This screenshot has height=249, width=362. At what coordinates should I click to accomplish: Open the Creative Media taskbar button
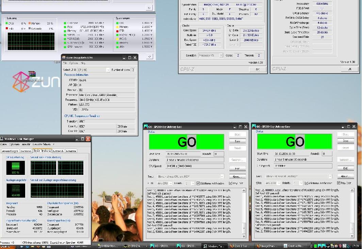pyautogui.click(x=294, y=246)
